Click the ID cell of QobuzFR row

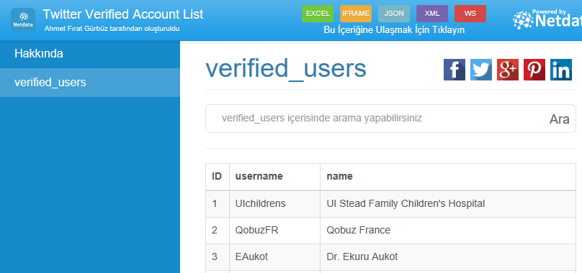(x=217, y=231)
